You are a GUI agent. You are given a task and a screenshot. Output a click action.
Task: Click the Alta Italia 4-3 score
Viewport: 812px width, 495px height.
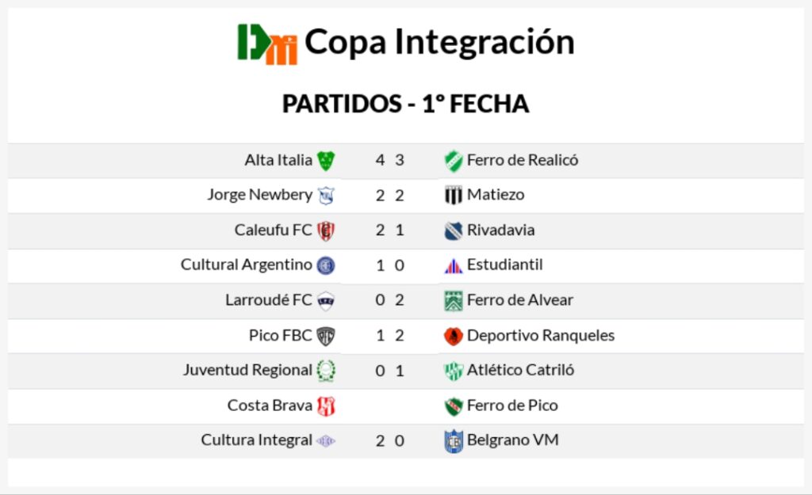click(x=390, y=160)
